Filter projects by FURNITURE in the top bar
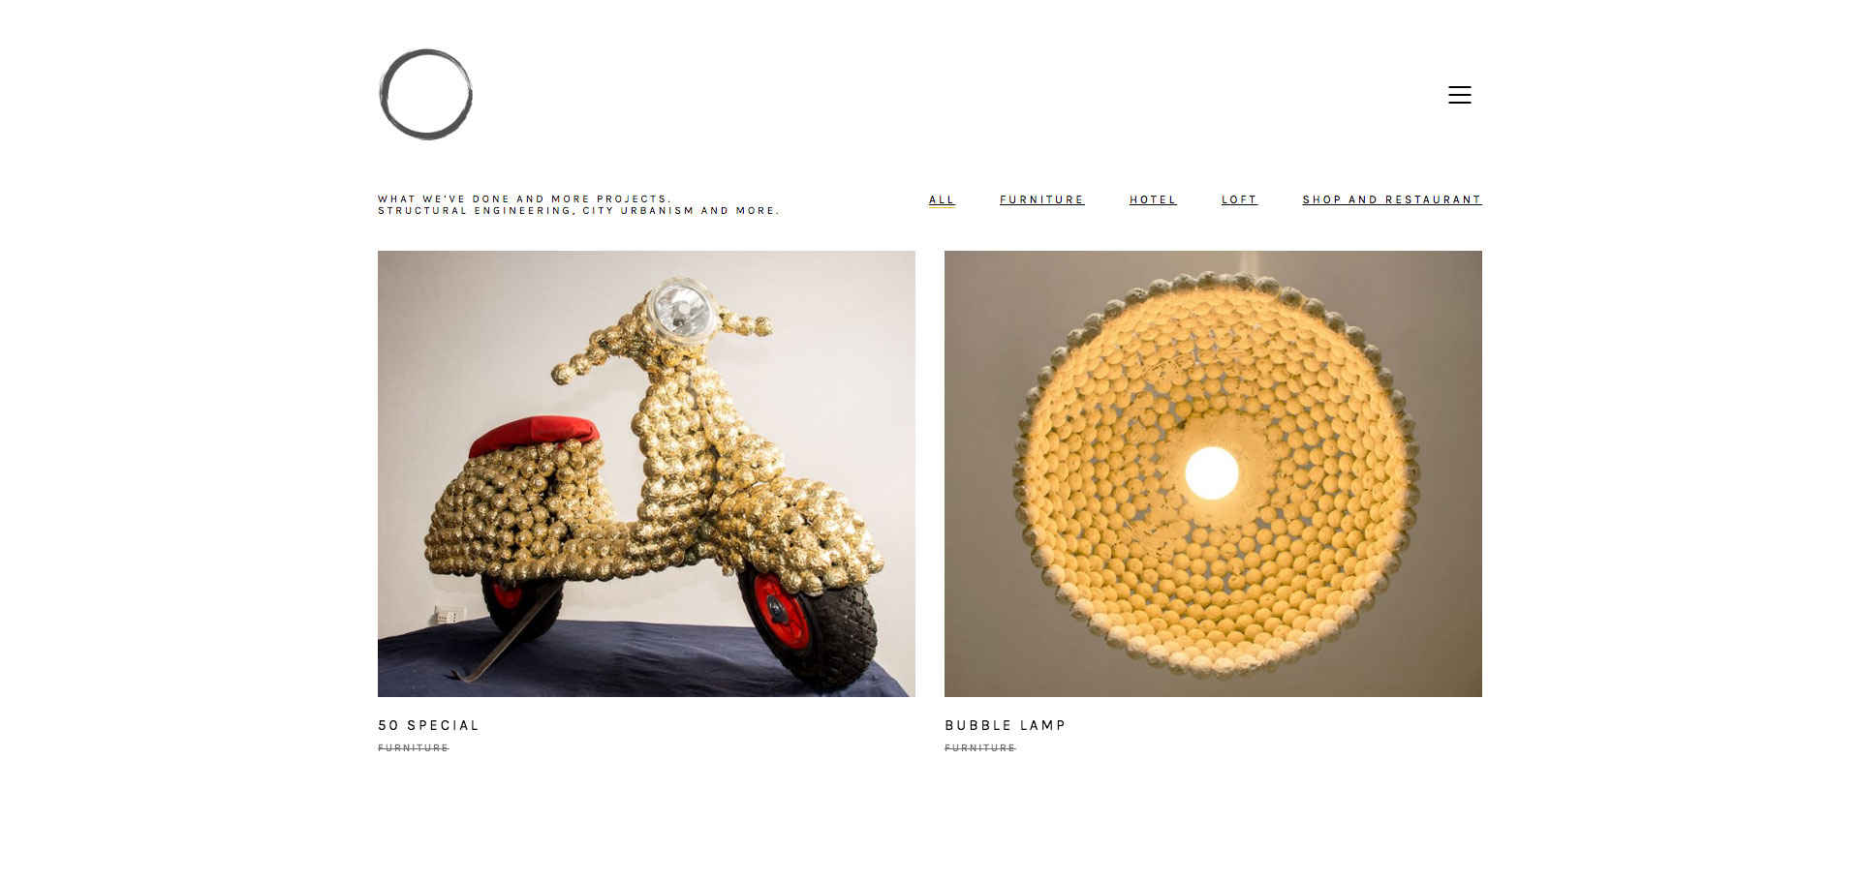This screenshot has width=1860, height=881. tap(1041, 200)
